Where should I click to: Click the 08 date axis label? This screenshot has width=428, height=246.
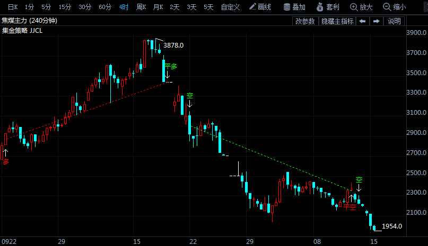click(x=317, y=242)
